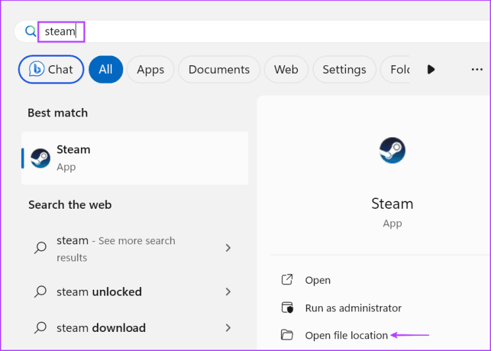
Task: Click the Open icon beside Open option
Action: point(287,280)
